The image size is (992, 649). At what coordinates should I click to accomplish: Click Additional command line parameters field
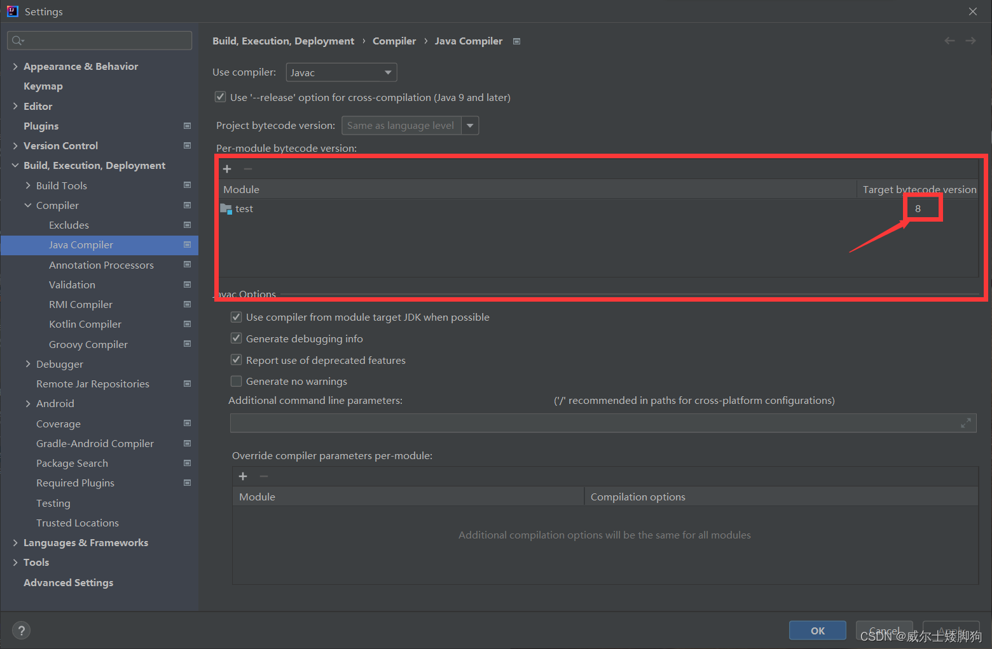click(603, 423)
